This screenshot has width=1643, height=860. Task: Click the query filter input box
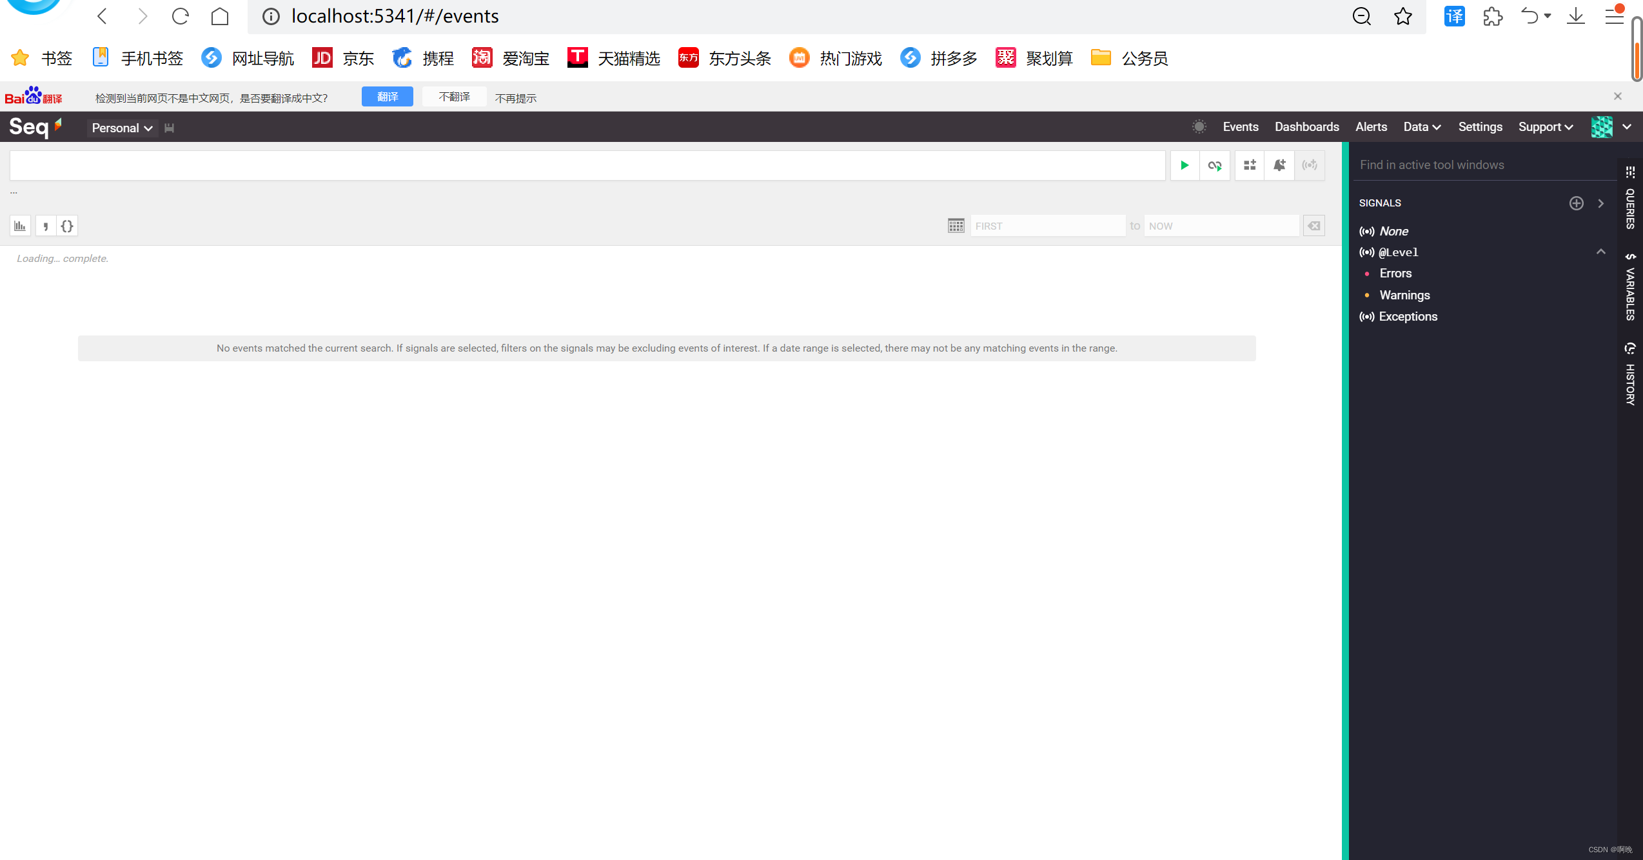[587, 166]
